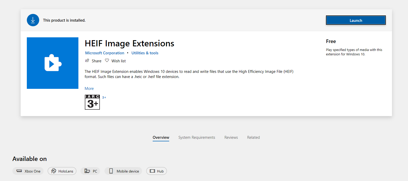Click the HEIF Image Extension description paragraph
The width and height of the screenshot is (408, 181).
pyautogui.click(x=189, y=74)
